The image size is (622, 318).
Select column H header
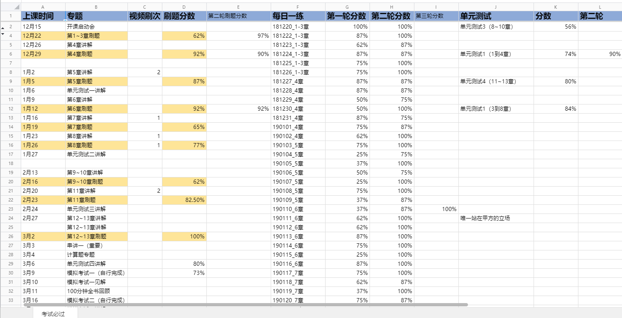pyautogui.click(x=392, y=7)
